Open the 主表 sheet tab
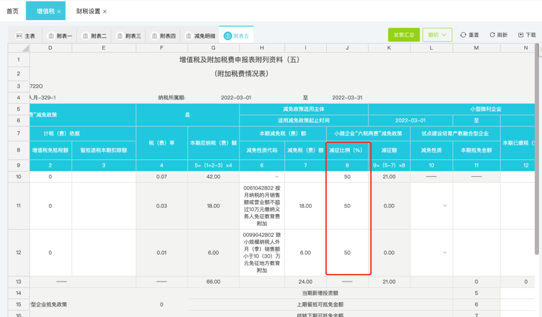542x317 pixels. (x=25, y=36)
